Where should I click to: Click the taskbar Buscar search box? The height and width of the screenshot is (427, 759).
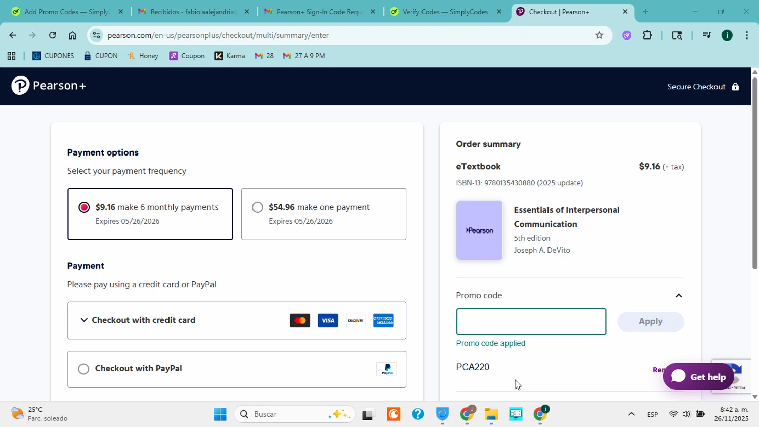pos(294,414)
